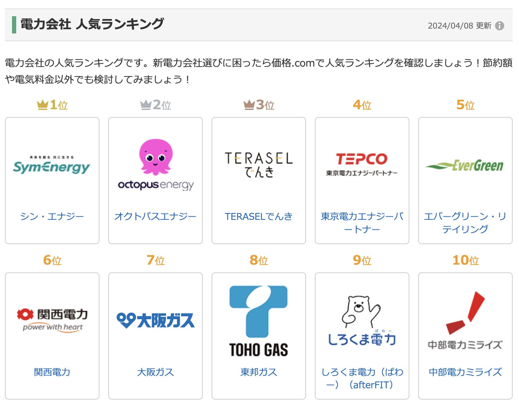
Task: Click the Octopus Energy octopus logo
Action: 155,165
